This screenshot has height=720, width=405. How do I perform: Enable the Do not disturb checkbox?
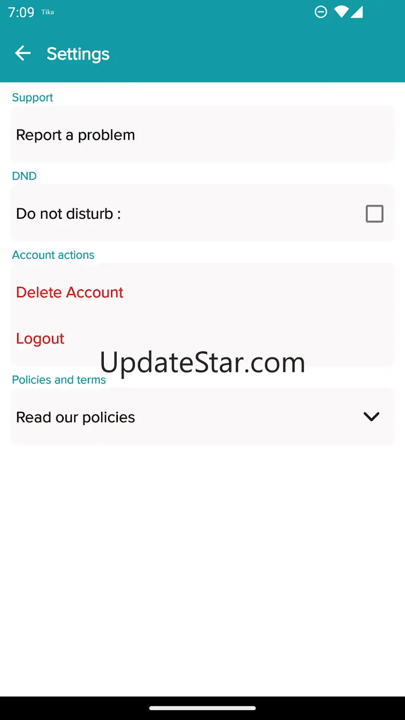(x=374, y=214)
